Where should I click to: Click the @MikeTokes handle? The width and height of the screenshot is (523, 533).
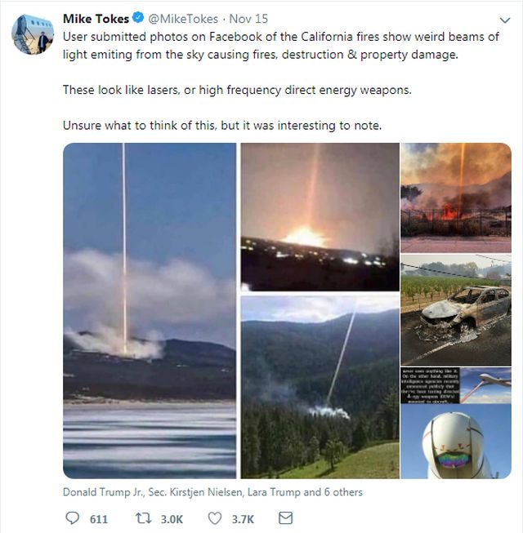[x=182, y=18]
